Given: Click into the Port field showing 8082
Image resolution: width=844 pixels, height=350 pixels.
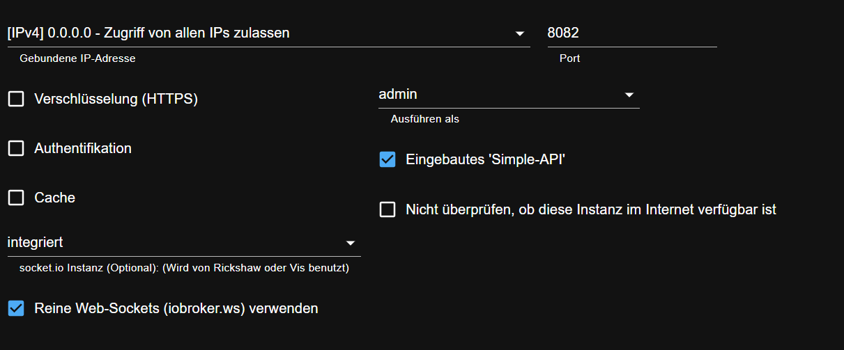Looking at the screenshot, I should pos(631,33).
